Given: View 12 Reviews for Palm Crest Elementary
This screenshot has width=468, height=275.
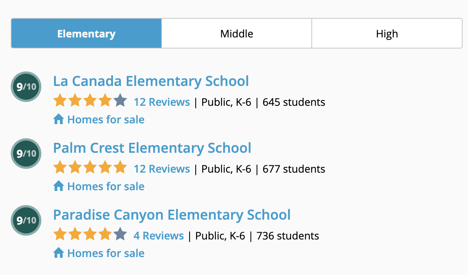Looking at the screenshot, I should click(162, 169).
